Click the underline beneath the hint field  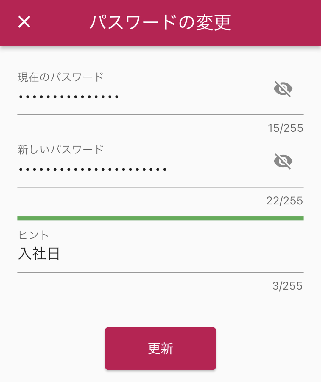click(160, 272)
